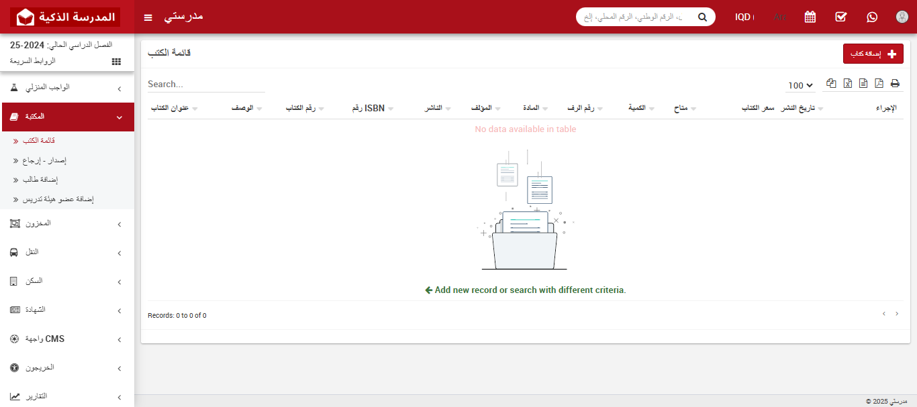This screenshot has width=917, height=407.
Task: Open the إصدار - إرجاع submenu item
Action: 44,161
